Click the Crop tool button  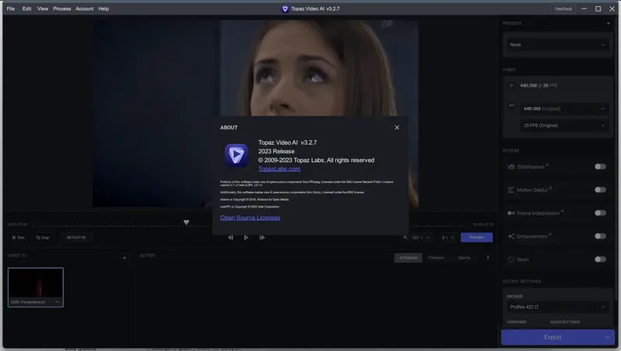coord(43,238)
